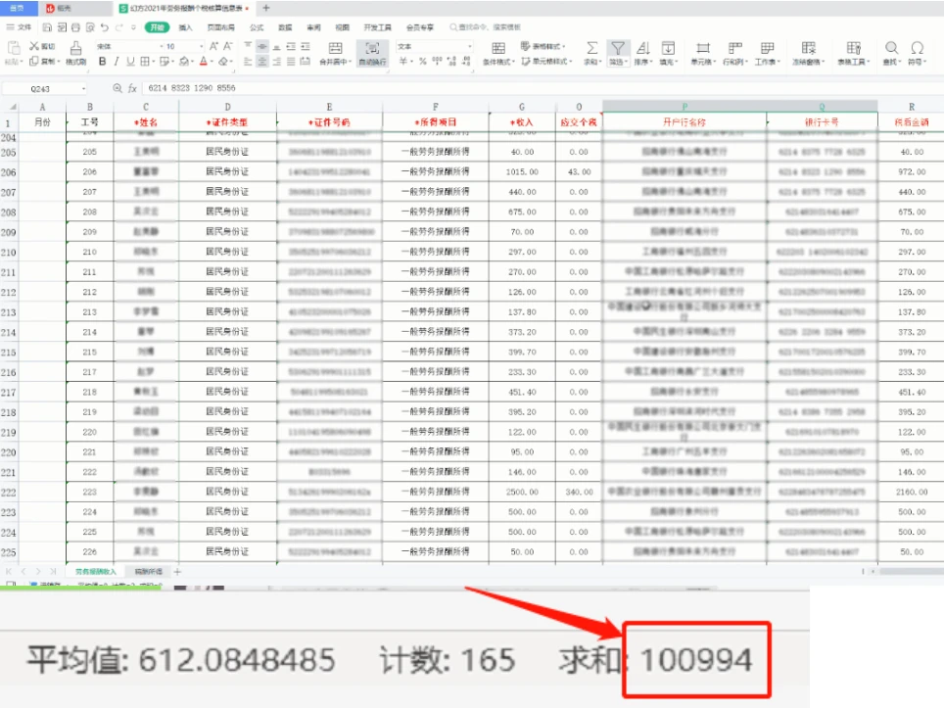Add a new sheet with plus button

(x=177, y=571)
